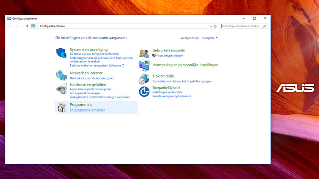Open the Categorie view dropdown
The width and height of the screenshot is (319, 179).
click(x=210, y=38)
